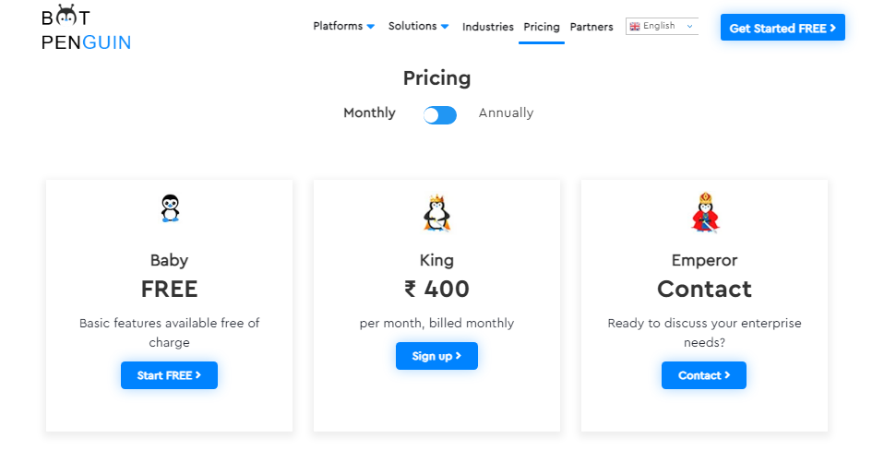Click the Baby plan penguin icon

coord(170,207)
